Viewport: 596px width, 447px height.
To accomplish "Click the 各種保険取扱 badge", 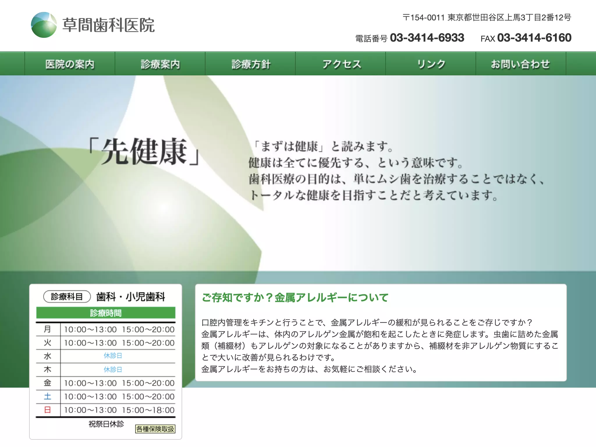I will tap(155, 429).
